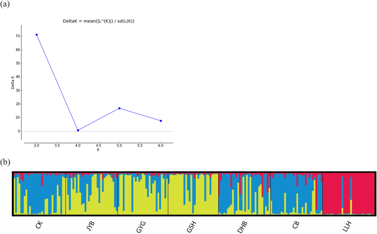Click the data point at K=3.0
The image size is (377, 234).
pos(37,35)
